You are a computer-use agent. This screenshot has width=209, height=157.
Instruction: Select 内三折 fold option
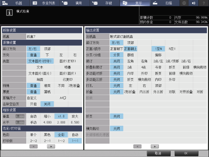pyautogui.click(x=144, y=92)
